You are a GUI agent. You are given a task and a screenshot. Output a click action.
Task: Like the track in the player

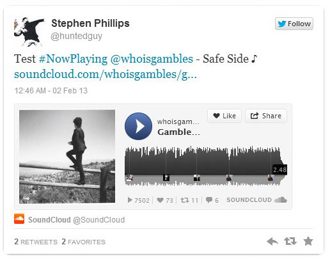pyautogui.click(x=224, y=116)
